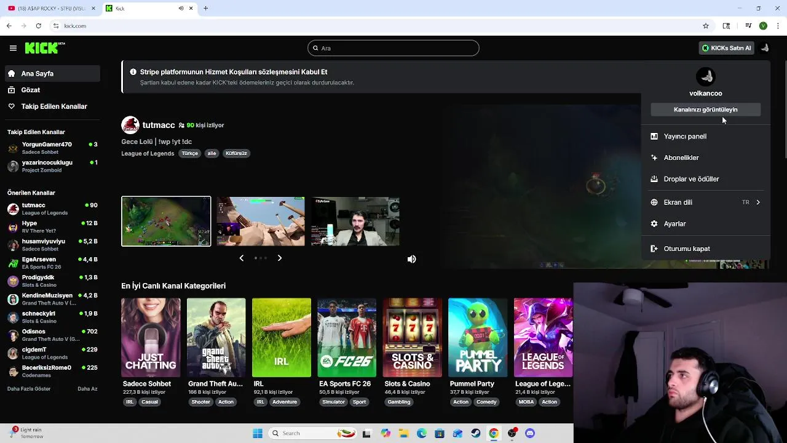The width and height of the screenshot is (787, 443).
Task: Open Windows Start menu
Action: (x=258, y=433)
